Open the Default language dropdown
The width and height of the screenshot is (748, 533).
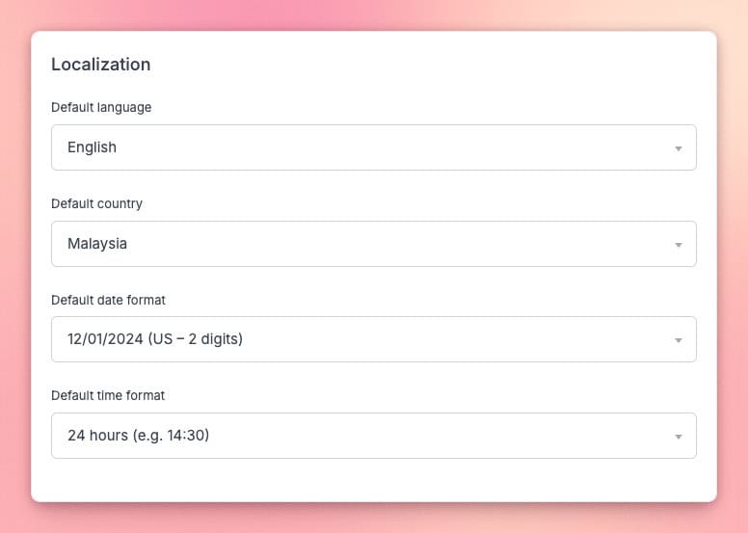[373, 147]
